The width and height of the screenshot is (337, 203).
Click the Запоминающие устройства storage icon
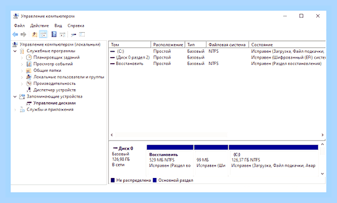[x=22, y=96]
